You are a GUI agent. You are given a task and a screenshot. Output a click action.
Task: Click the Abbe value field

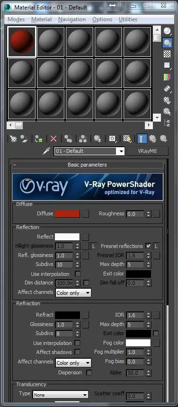(135, 373)
